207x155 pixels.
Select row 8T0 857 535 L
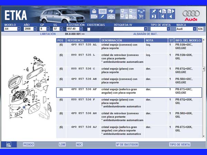click(129, 60)
